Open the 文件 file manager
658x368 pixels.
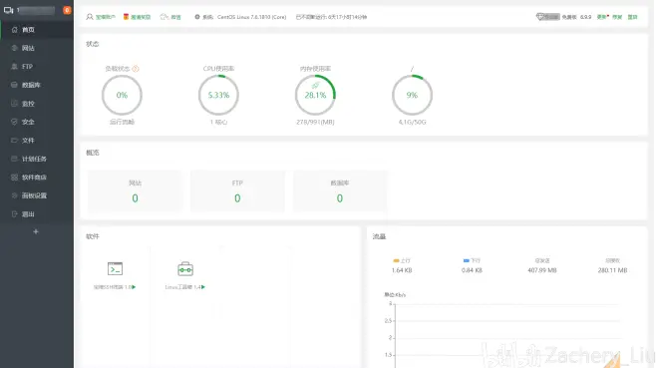pyautogui.click(x=37, y=141)
